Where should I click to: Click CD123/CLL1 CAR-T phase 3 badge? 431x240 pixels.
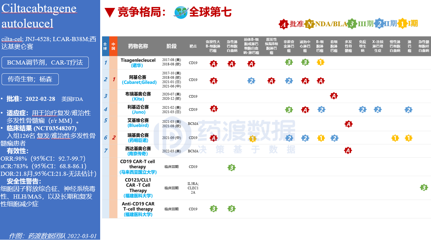click(424, 188)
